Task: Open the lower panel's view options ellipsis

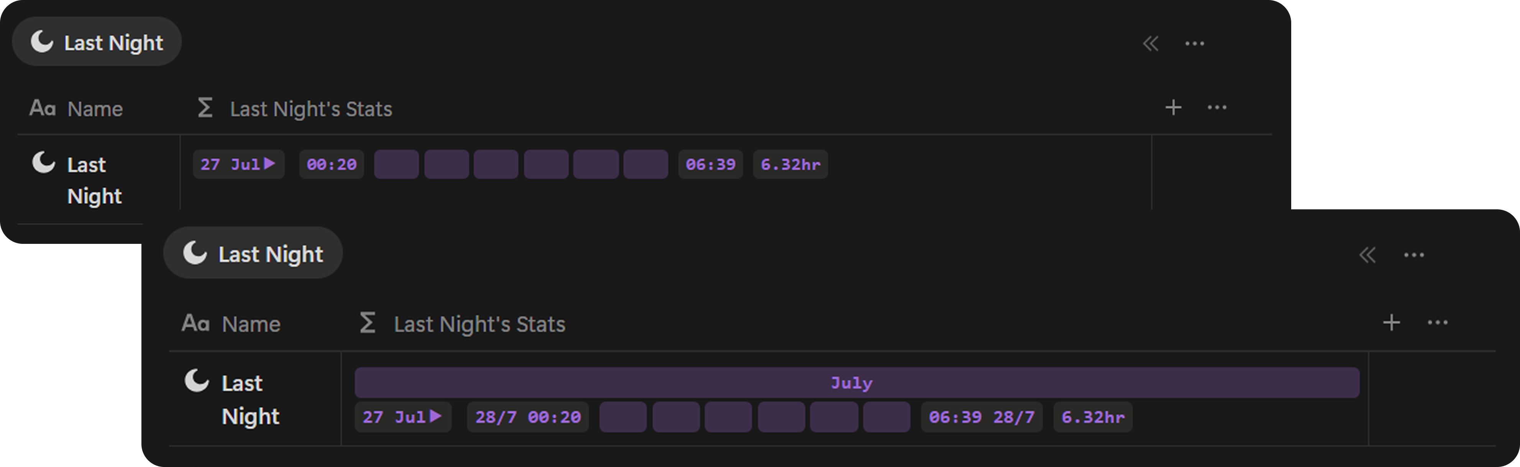Action: [x=1414, y=255]
